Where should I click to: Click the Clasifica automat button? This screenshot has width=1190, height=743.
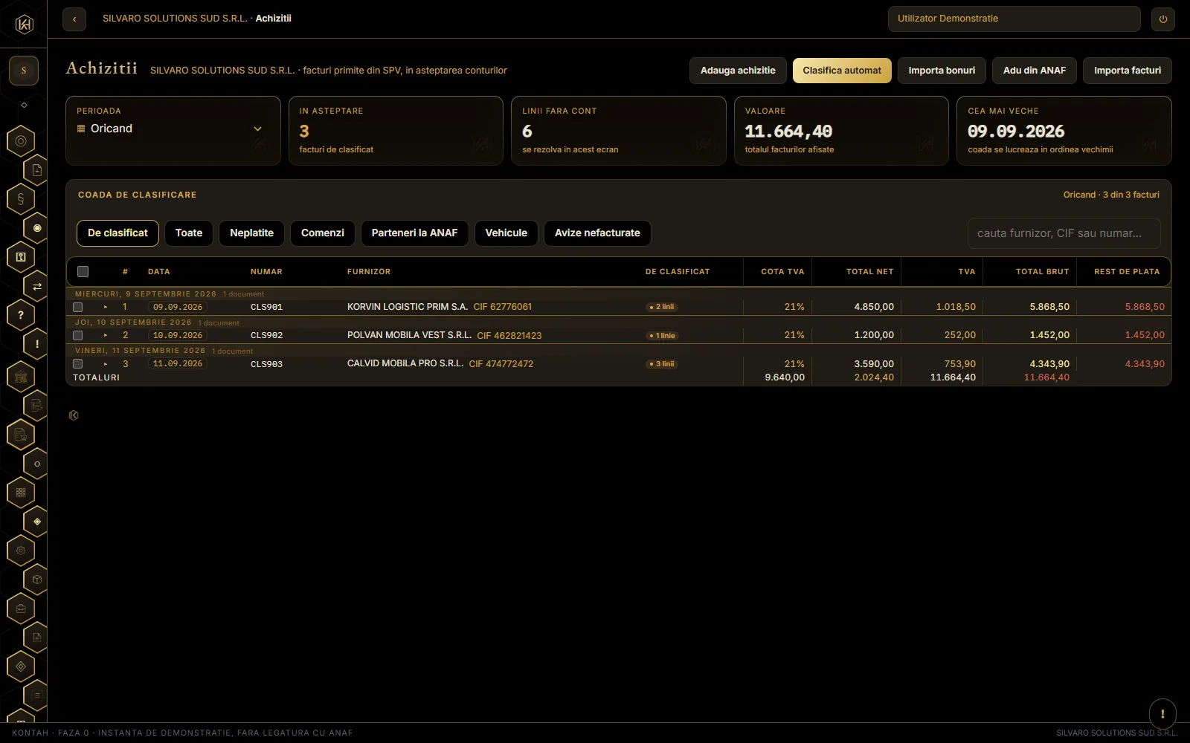tap(842, 71)
